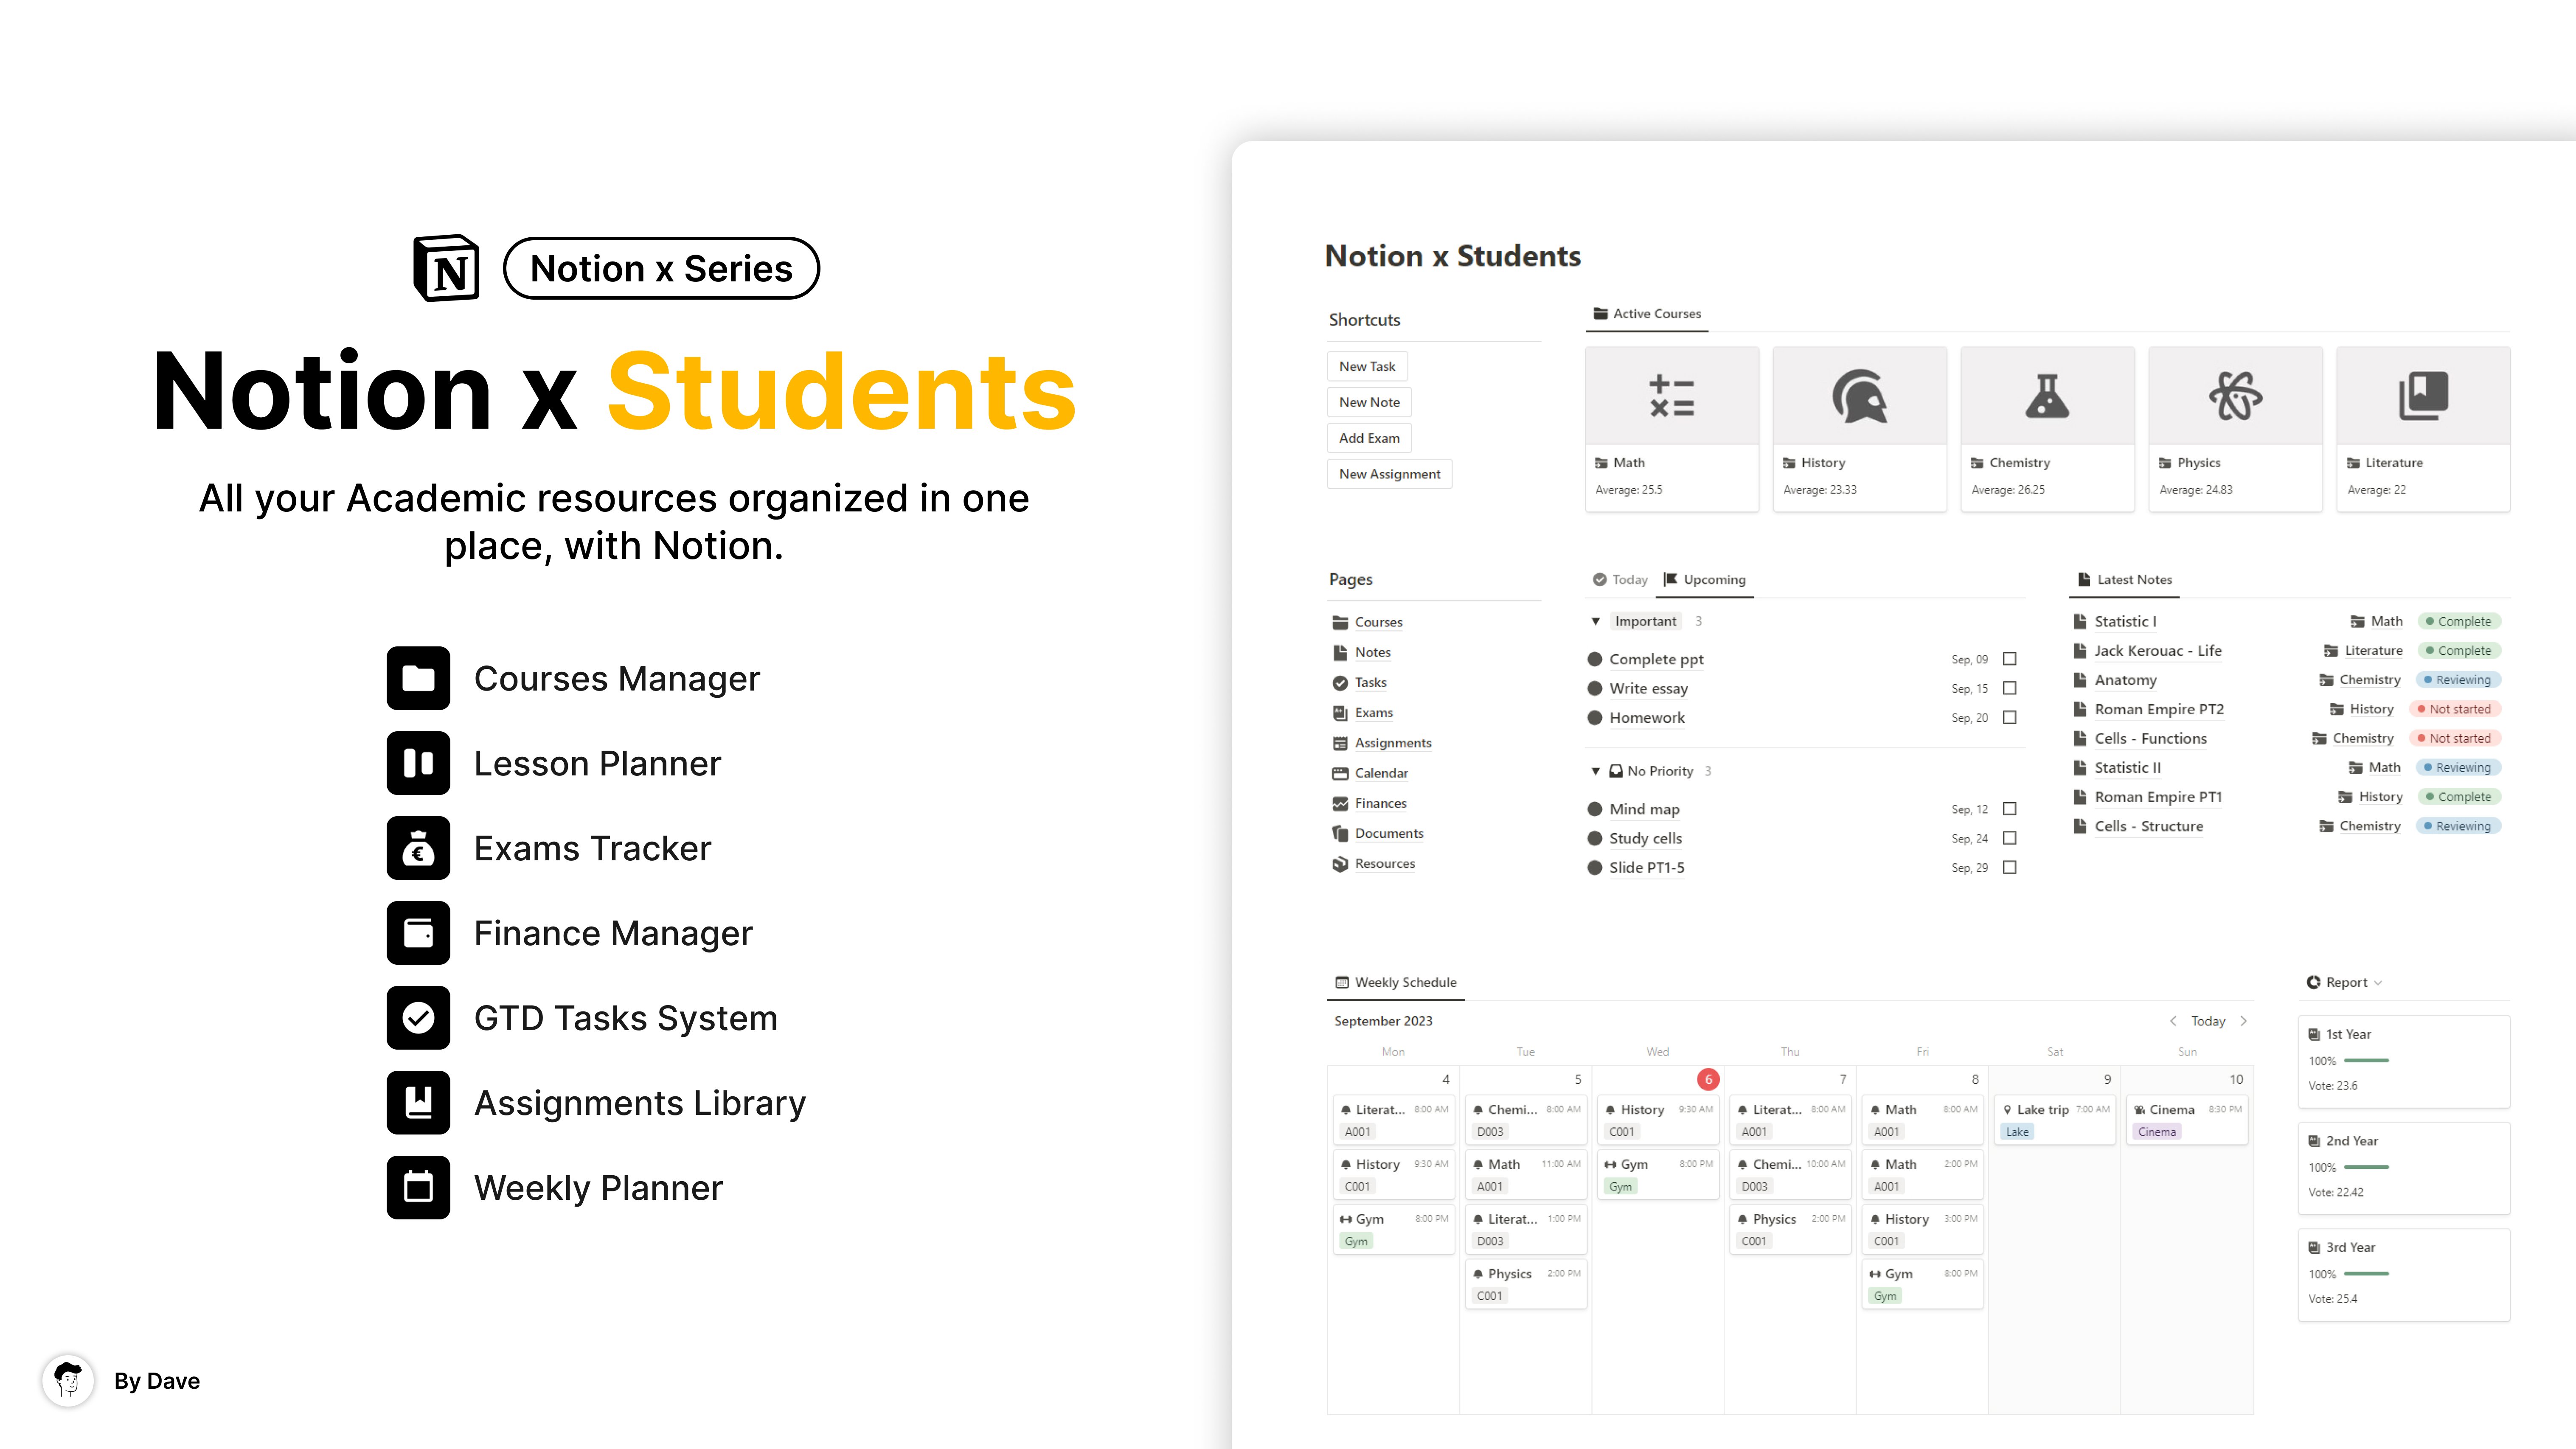2576x1449 pixels.
Task: Click the Exams Tracker money bag icon
Action: (418, 848)
